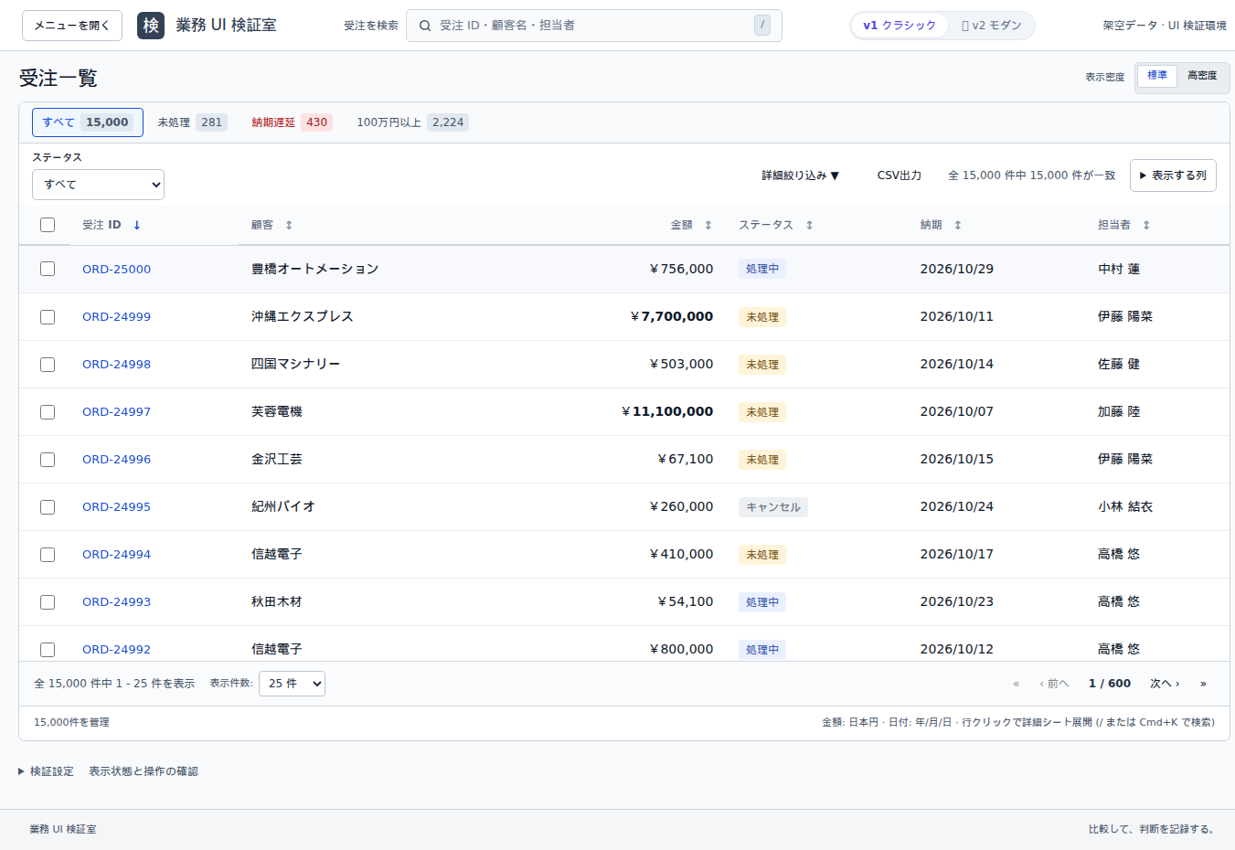Click the メニューを開く button

(72, 26)
